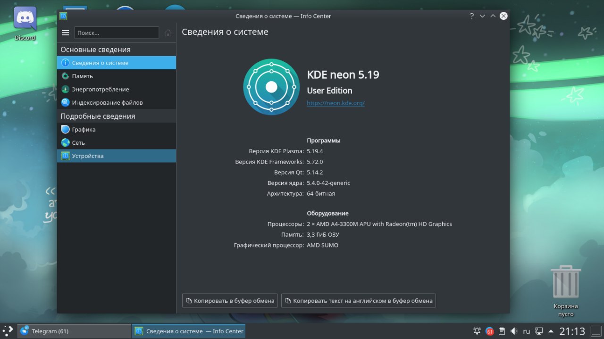Open the volume speaker tray icon

click(514, 331)
